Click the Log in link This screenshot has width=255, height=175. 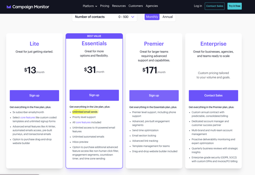pos(198,6)
